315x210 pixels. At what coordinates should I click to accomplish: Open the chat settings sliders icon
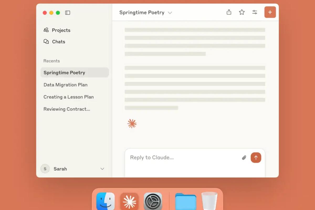point(255,12)
